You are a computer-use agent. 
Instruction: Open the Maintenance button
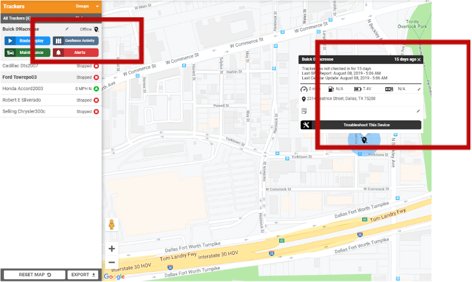(x=27, y=52)
